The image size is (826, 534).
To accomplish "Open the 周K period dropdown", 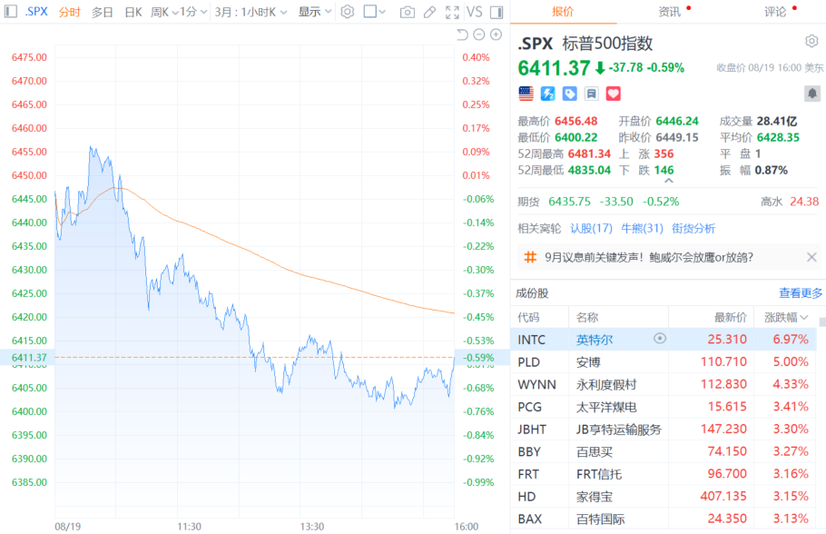I will [164, 12].
